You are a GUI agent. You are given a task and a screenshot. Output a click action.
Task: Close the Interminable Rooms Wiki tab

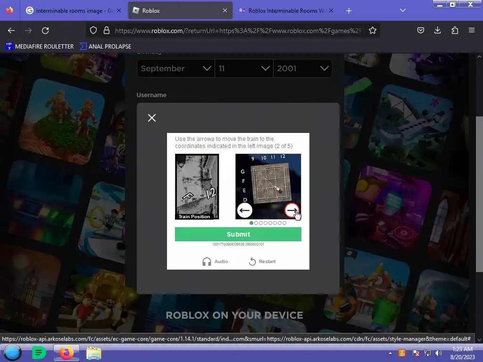pyautogui.click(x=331, y=10)
